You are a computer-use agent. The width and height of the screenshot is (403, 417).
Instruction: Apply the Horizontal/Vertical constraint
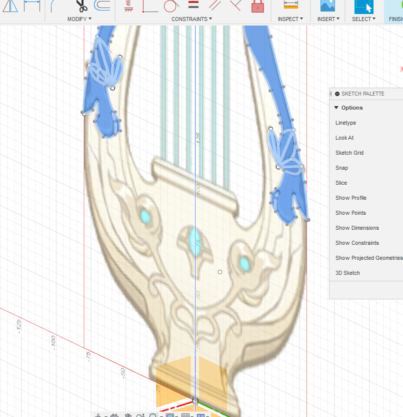[129, 6]
